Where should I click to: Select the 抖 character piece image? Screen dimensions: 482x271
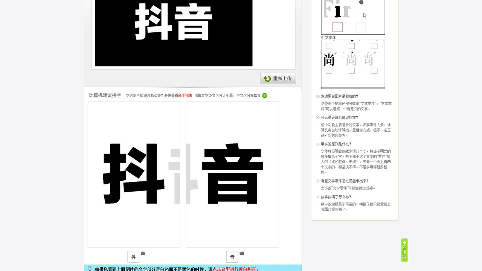coord(134,174)
